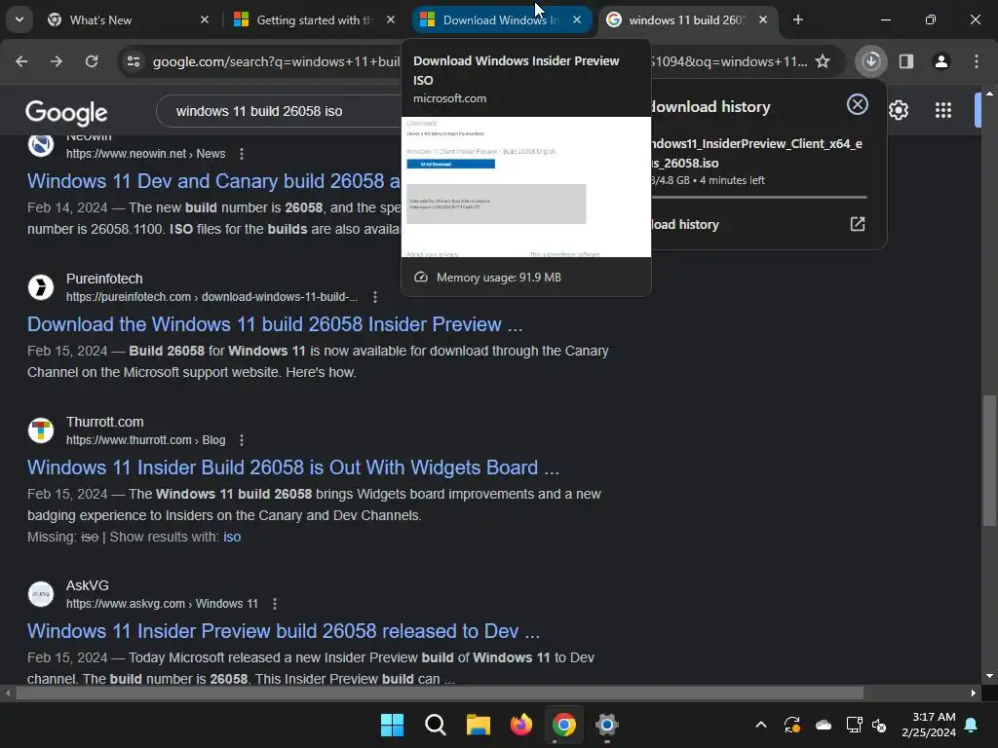Viewport: 998px width, 748px height.
Task: Click the AskVG site favicon
Action: point(41,593)
